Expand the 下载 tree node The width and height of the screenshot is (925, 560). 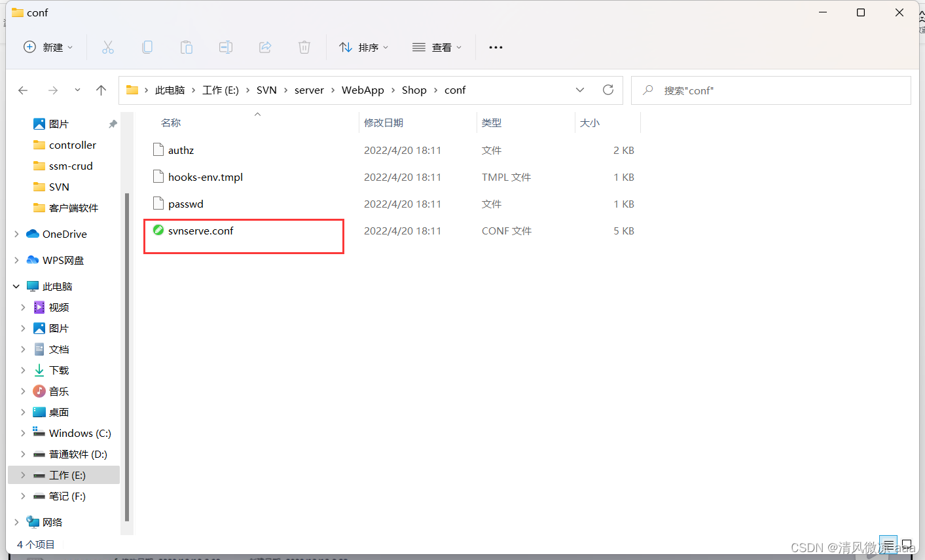point(23,370)
